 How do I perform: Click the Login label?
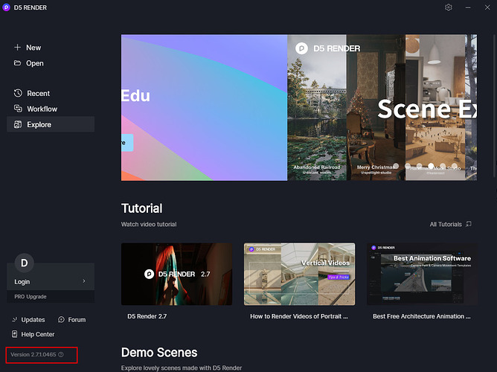click(22, 281)
